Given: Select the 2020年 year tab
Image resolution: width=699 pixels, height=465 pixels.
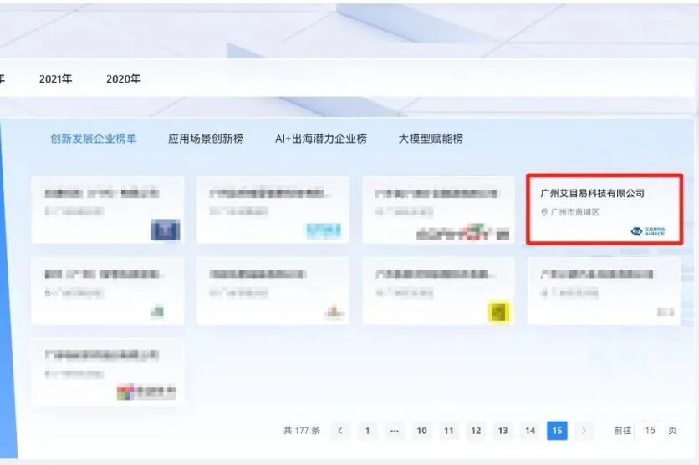Looking at the screenshot, I should pos(123,79).
